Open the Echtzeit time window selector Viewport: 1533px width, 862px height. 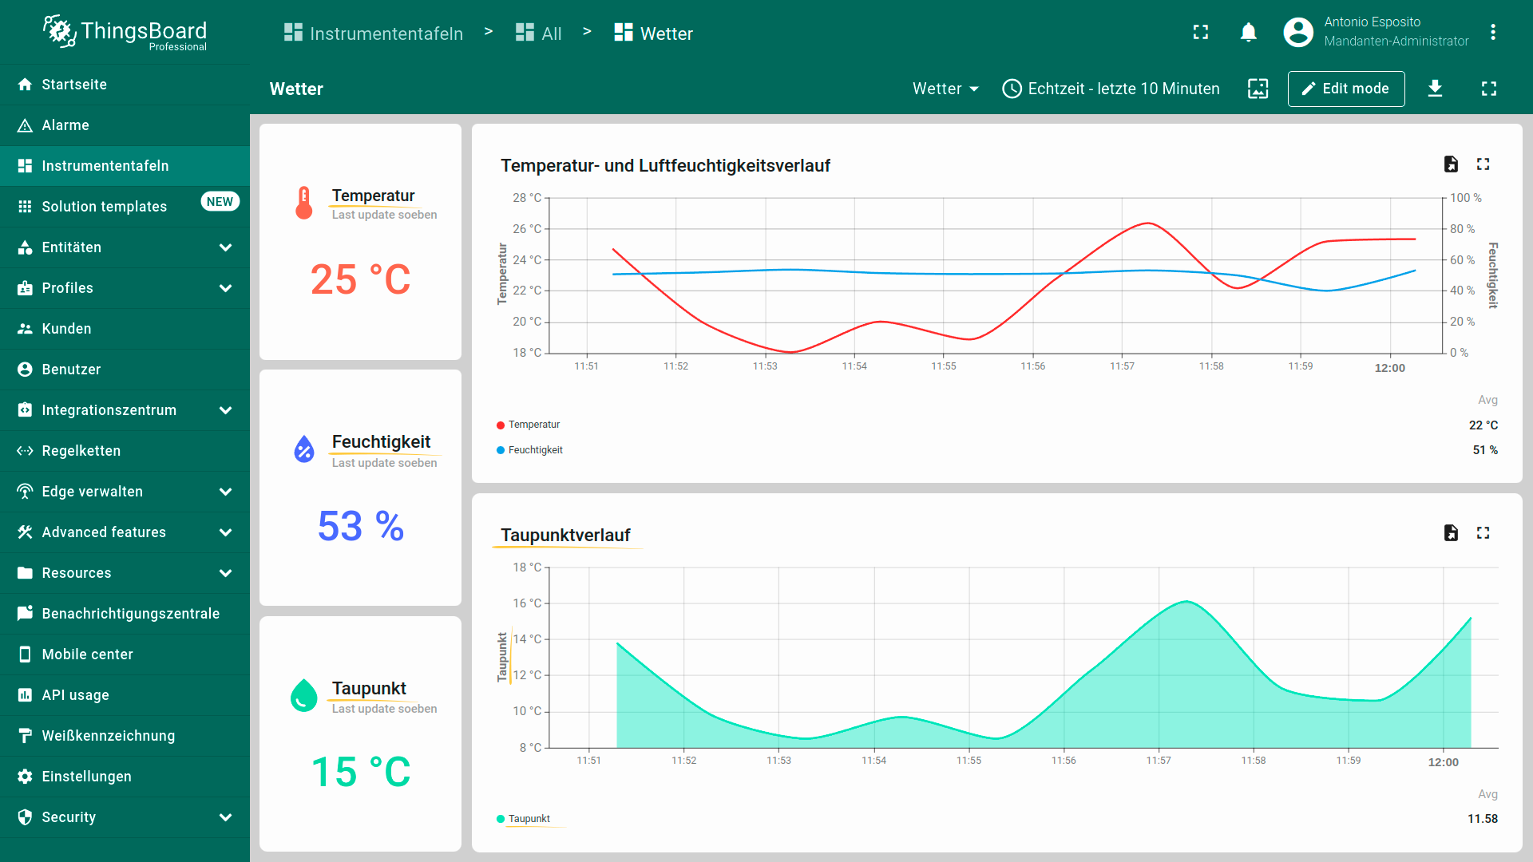1111,89
